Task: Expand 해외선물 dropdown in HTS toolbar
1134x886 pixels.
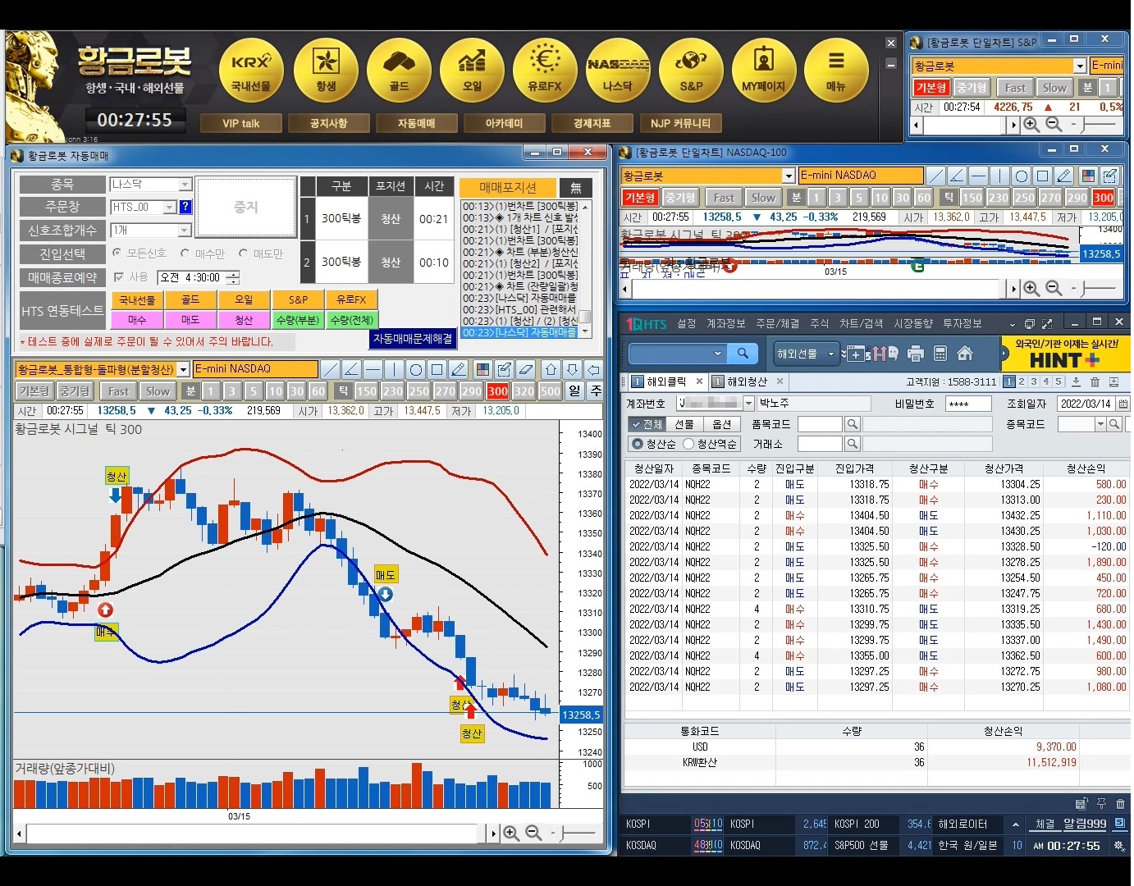Action: pyautogui.click(x=831, y=354)
